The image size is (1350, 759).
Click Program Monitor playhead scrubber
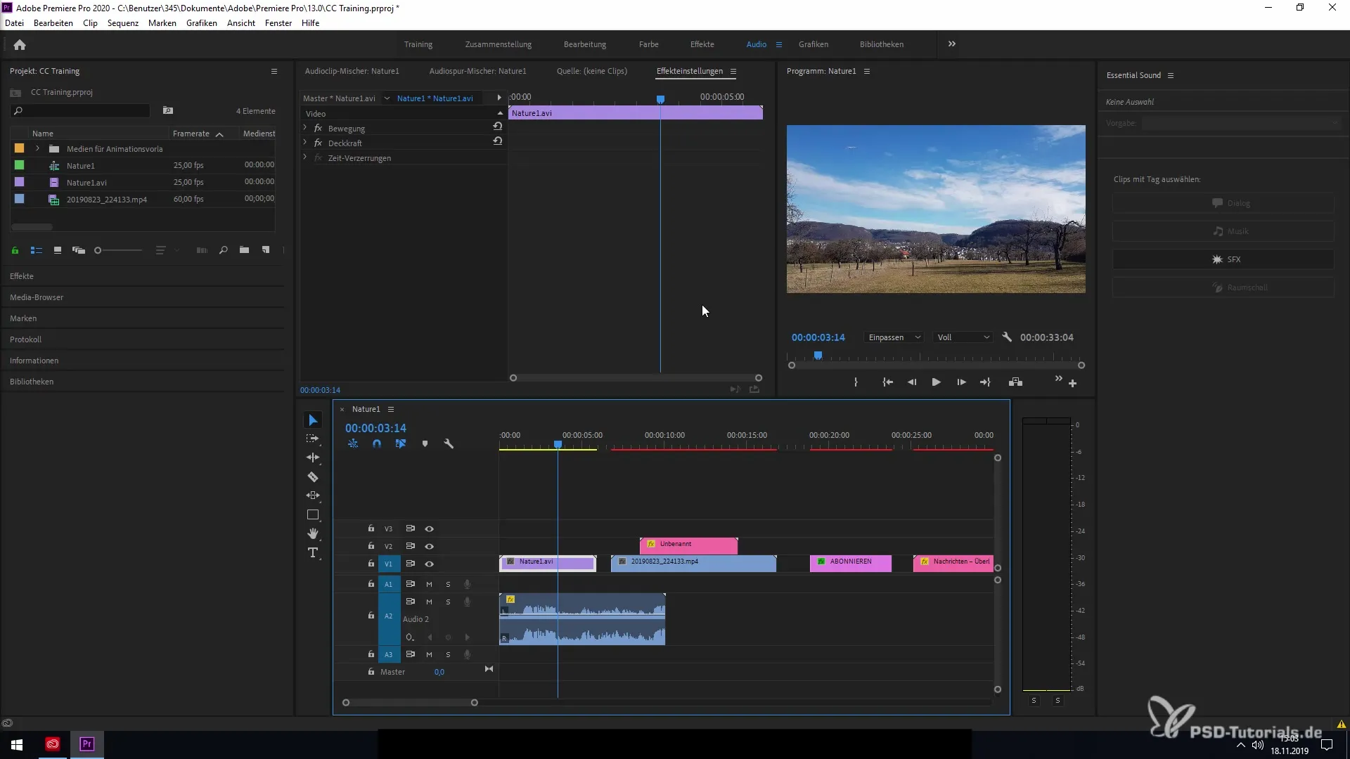818,356
